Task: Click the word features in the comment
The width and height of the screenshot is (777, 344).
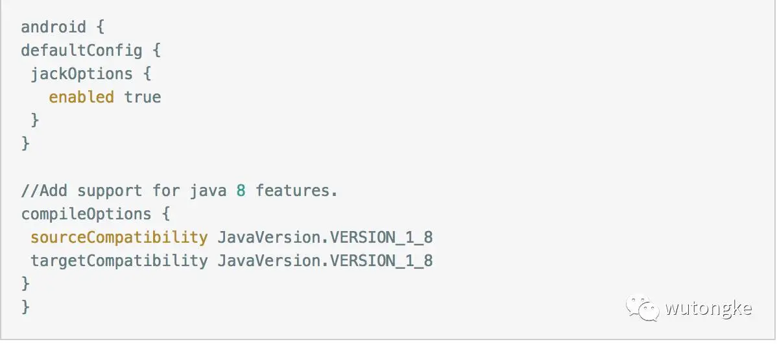Action: (297, 191)
